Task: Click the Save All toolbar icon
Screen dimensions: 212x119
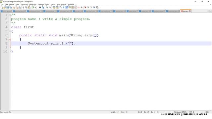Action: [x=11, y=8]
